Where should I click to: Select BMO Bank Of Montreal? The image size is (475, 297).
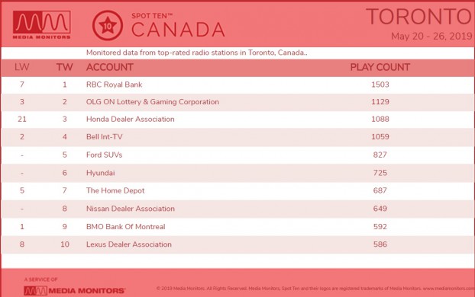(x=126, y=227)
